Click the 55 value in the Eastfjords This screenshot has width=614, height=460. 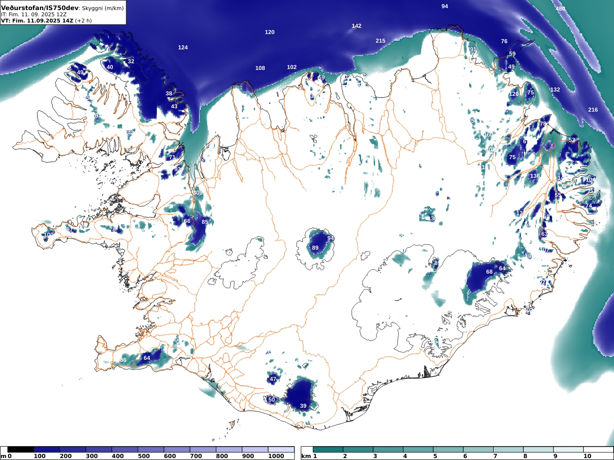coord(558,195)
